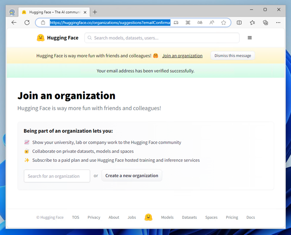
Task: Maximize the browser window
Action: coord(265,9)
